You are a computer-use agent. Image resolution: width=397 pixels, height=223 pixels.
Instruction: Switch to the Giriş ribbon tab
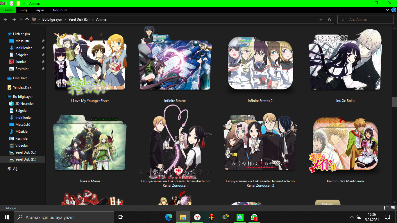click(24, 10)
